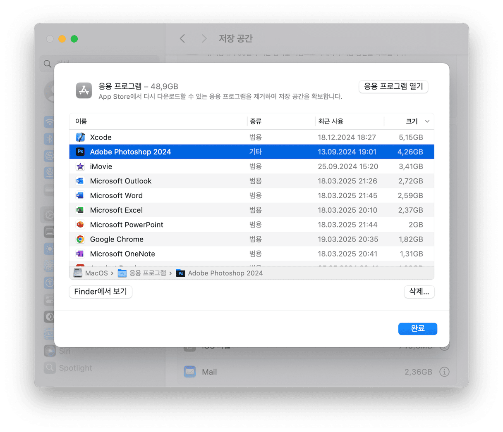The height and width of the screenshot is (432, 503).
Task: Click the Microsoft Excel icon
Action: click(x=80, y=210)
